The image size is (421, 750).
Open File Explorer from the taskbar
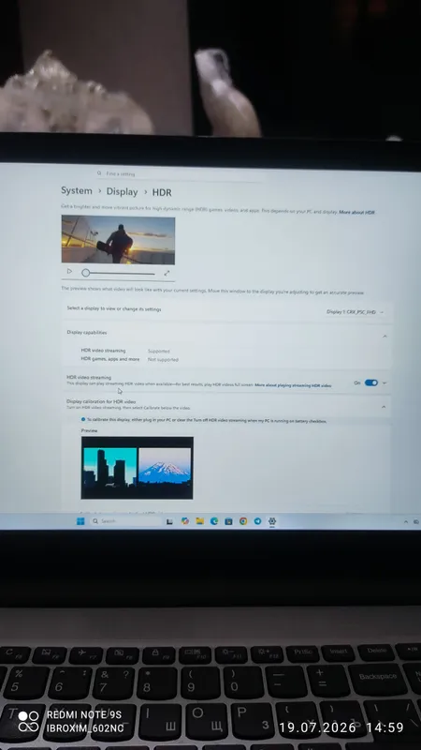click(x=199, y=521)
